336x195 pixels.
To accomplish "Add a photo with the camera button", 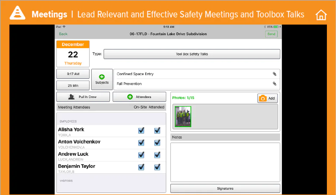I will [x=267, y=98].
